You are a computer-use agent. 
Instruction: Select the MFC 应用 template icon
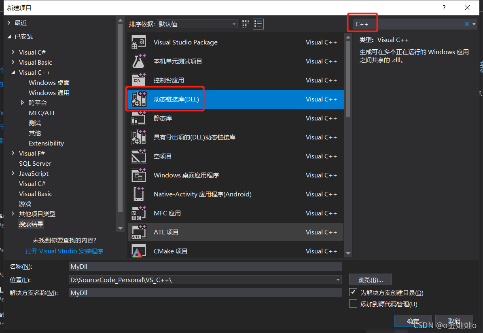(x=139, y=213)
